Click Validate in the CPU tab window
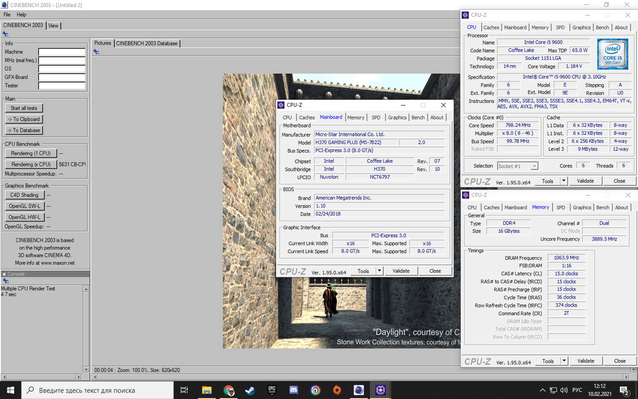Image resolution: width=638 pixels, height=399 pixels. [x=585, y=181]
